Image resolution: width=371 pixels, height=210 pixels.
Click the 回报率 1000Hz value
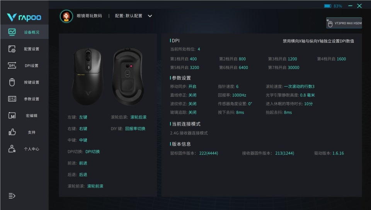[x=239, y=95]
